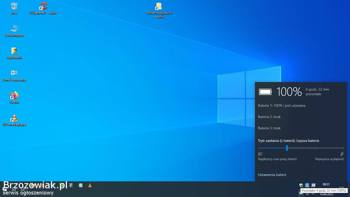Open the Ustawienia baterii link

click(272, 175)
